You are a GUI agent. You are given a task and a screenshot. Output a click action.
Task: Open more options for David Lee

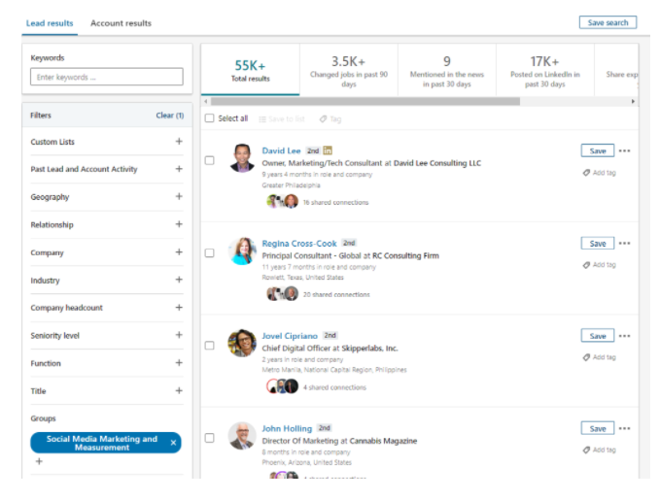pyautogui.click(x=625, y=150)
